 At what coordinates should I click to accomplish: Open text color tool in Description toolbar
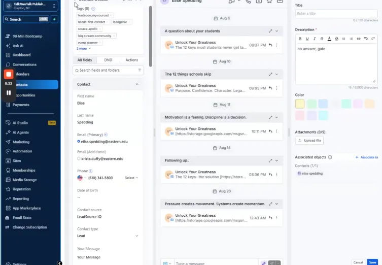tap(329, 39)
